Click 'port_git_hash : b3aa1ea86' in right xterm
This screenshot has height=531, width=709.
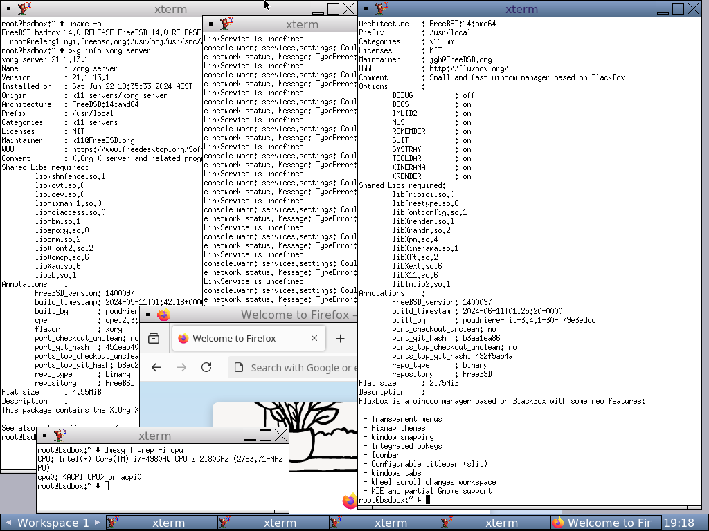point(446,338)
